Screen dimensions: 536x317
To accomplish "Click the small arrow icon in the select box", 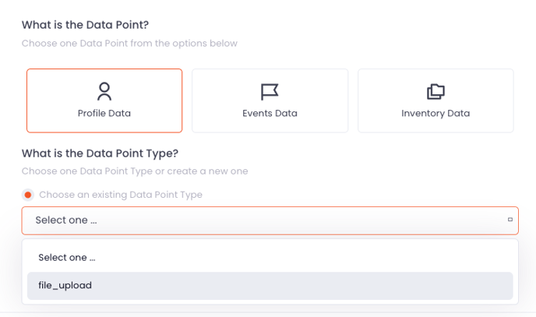I will 510,220.
